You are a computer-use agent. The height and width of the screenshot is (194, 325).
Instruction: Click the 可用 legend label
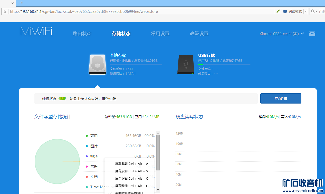(x=94, y=136)
